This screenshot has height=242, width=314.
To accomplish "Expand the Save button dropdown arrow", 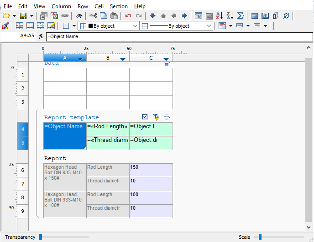I will pyautogui.click(x=31, y=16).
